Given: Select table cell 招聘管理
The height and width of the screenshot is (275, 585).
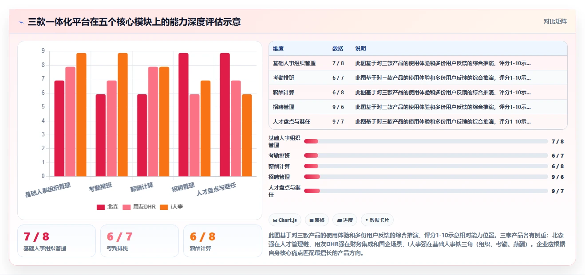Looking at the screenshot, I should 284,107.
